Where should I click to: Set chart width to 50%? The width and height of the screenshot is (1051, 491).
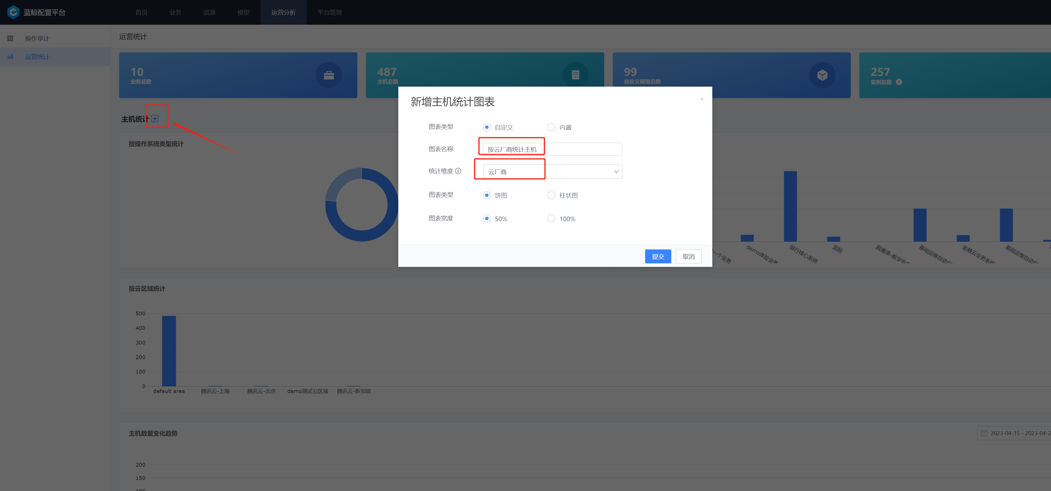click(x=487, y=219)
